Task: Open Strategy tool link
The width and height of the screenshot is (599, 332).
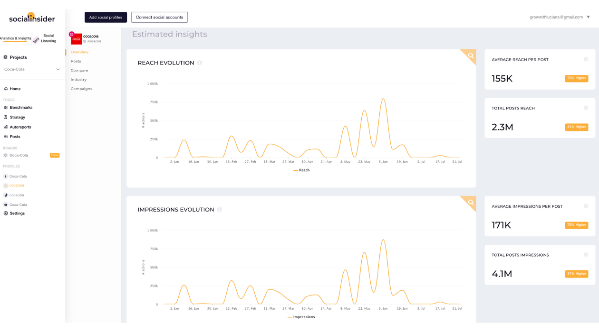Action: [x=18, y=117]
